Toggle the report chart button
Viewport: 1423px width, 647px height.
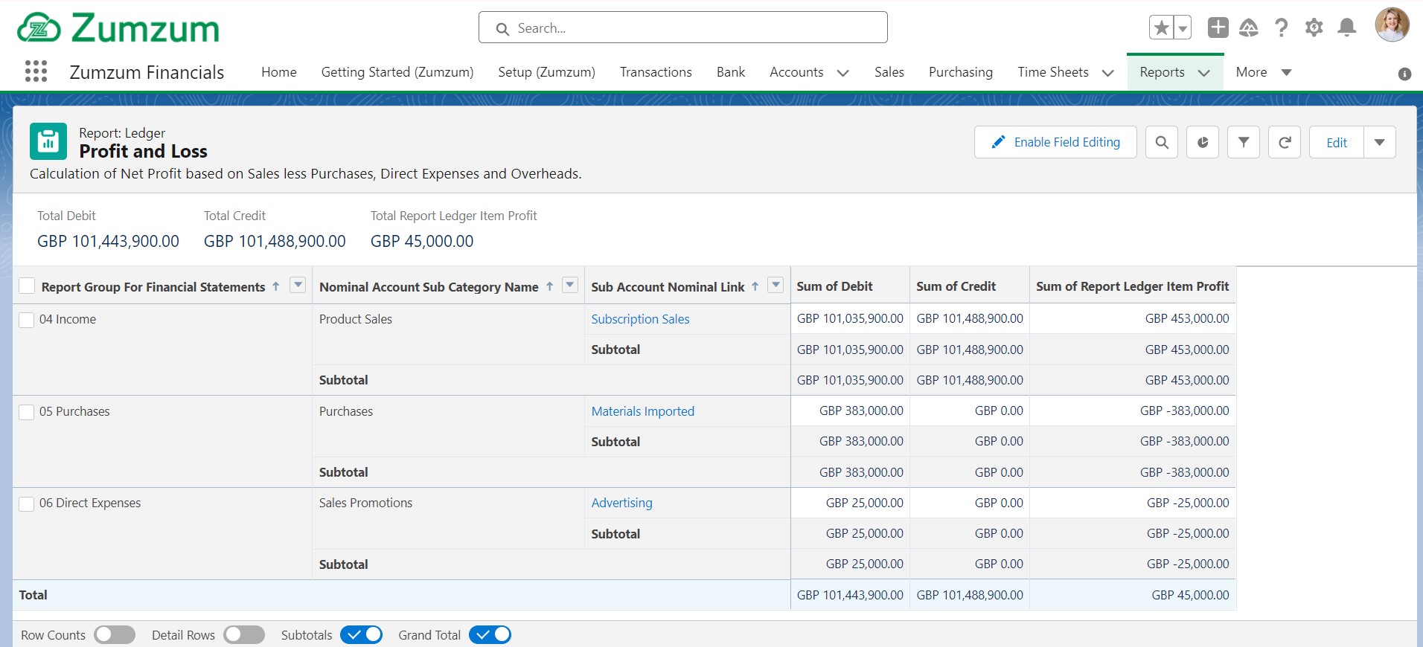1203,142
